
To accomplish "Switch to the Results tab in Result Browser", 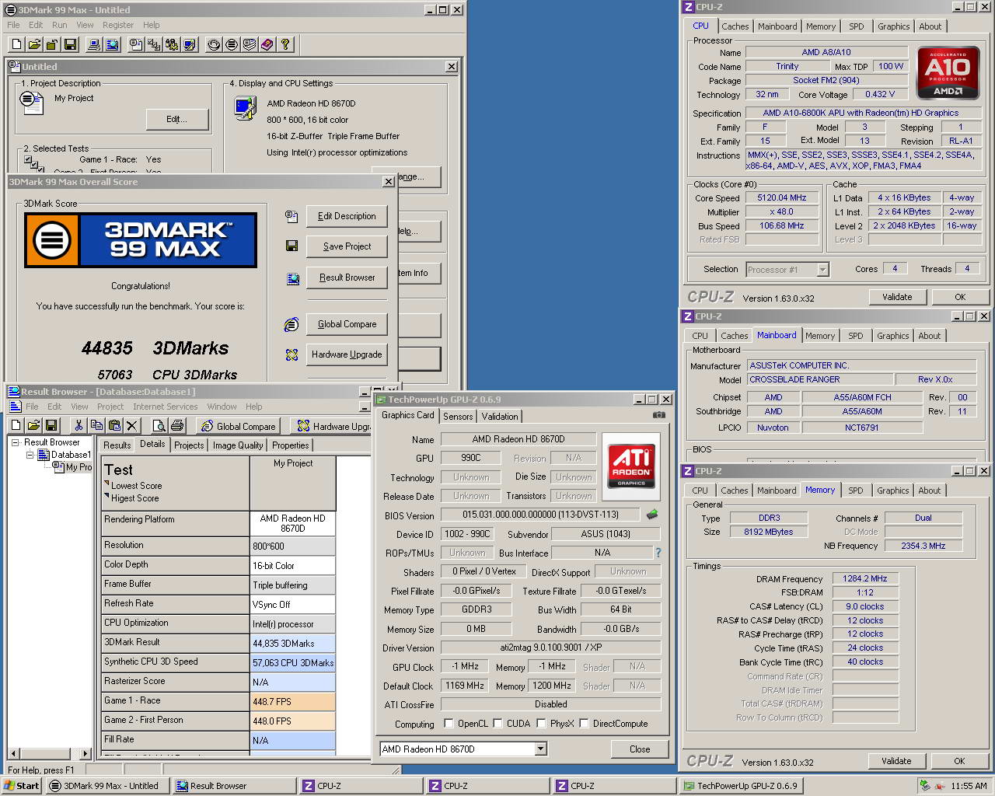I will [117, 445].
